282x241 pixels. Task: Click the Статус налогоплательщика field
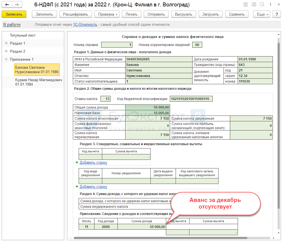click(159, 81)
